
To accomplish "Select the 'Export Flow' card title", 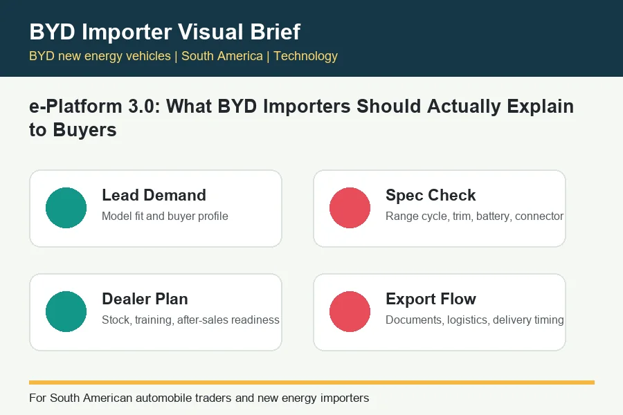I will coord(431,299).
